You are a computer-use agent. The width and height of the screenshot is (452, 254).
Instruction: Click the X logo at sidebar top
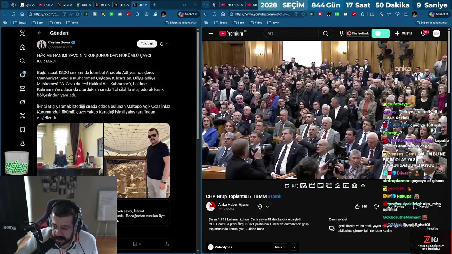tap(23, 34)
